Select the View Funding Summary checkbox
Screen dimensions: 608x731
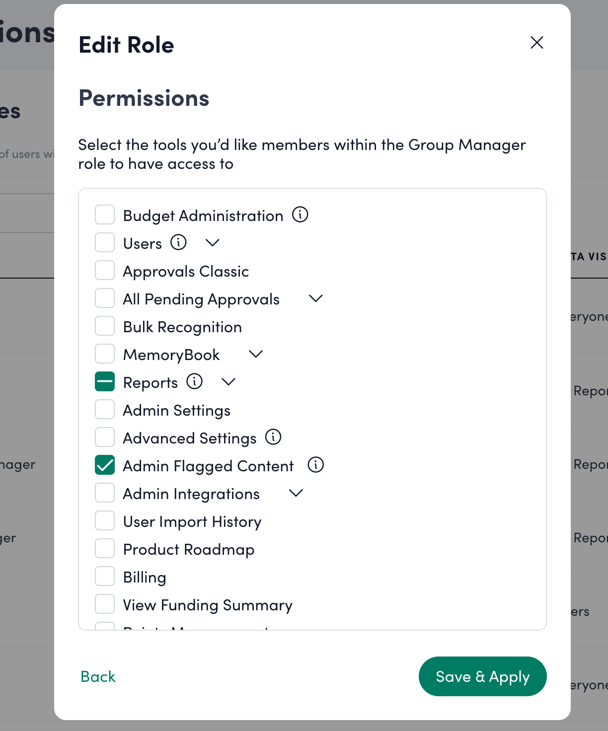click(105, 604)
